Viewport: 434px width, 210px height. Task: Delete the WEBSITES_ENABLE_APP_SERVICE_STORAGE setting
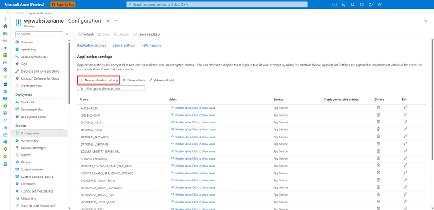pos(378,172)
